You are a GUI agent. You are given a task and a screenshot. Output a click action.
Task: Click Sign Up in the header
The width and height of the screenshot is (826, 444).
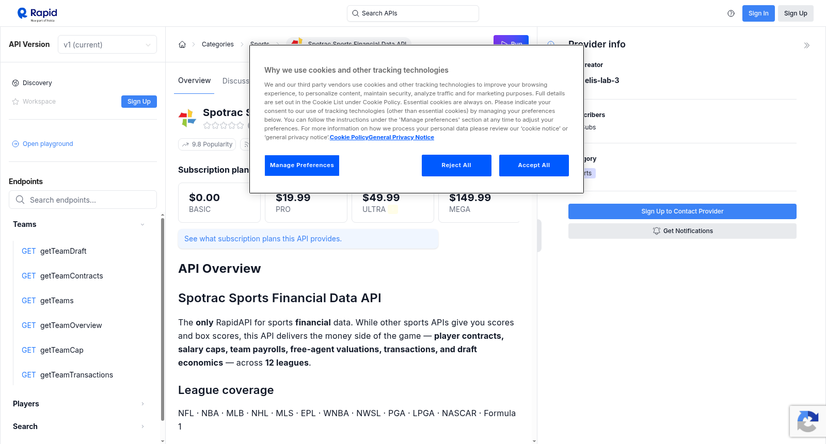point(796,13)
